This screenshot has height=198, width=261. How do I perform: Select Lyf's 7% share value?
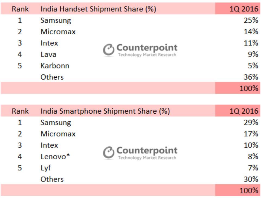pyautogui.click(x=253, y=168)
